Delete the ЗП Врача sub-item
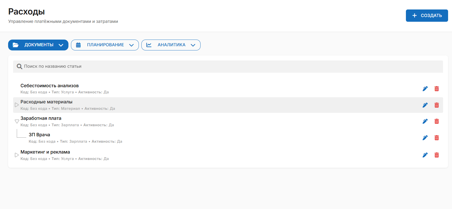This screenshot has width=452, height=209. pos(436,138)
